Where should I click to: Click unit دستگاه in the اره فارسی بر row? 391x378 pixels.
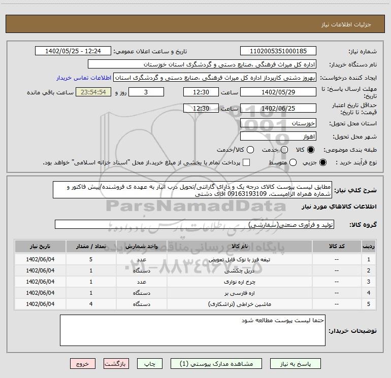click(x=141, y=293)
